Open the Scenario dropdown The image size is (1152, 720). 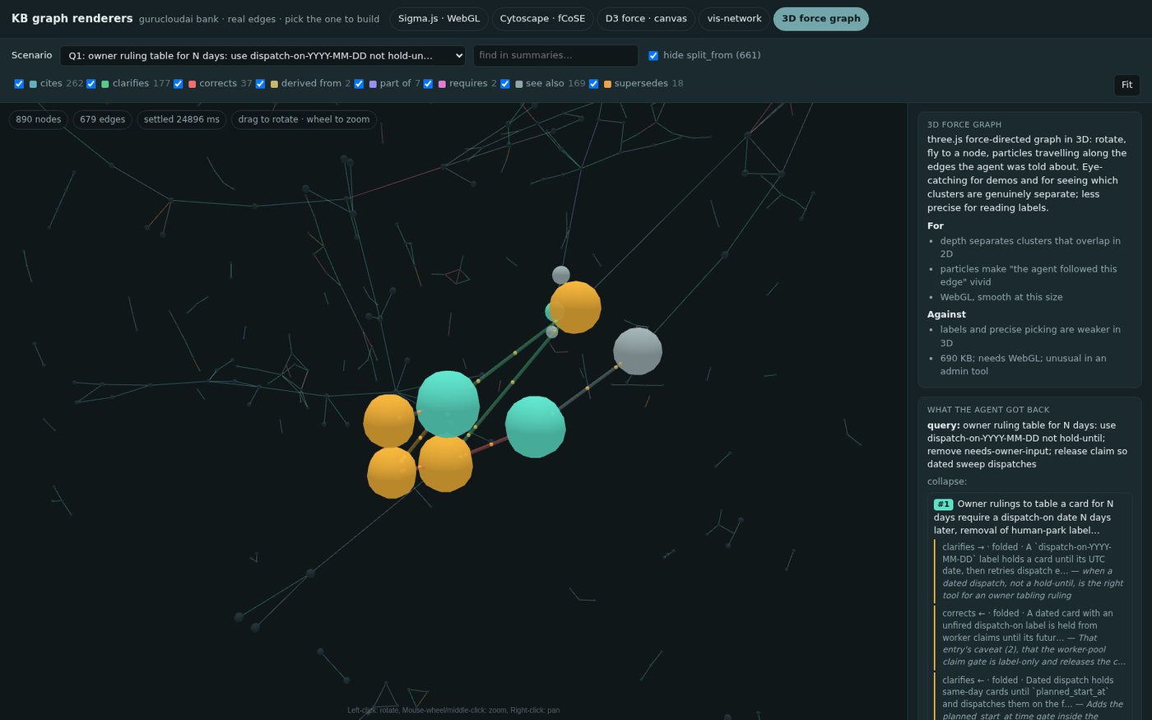click(262, 56)
